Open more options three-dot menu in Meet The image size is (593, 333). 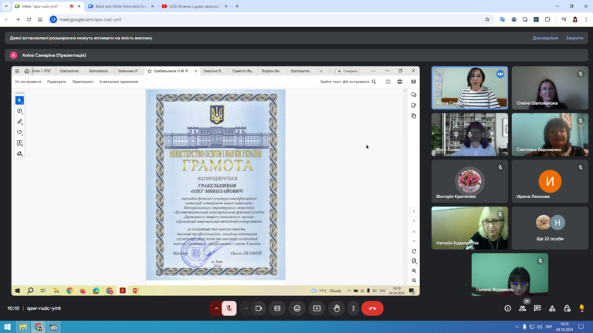click(x=353, y=308)
